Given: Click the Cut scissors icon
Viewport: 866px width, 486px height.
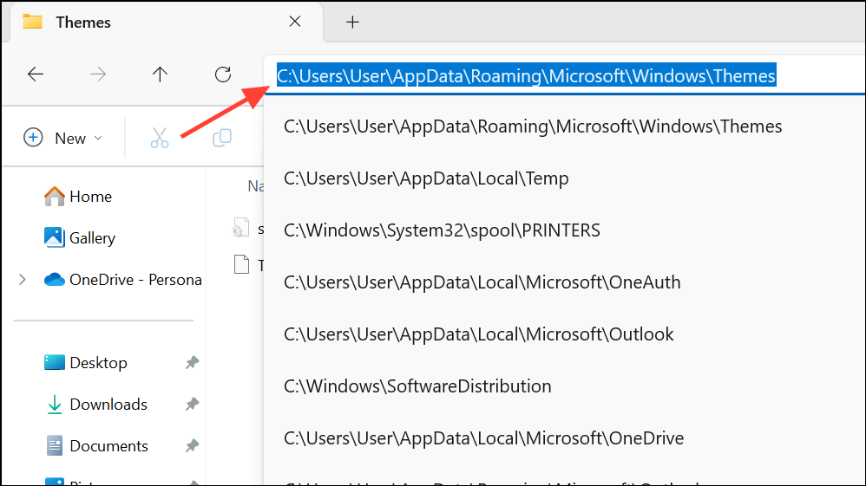Looking at the screenshot, I should coord(160,138).
